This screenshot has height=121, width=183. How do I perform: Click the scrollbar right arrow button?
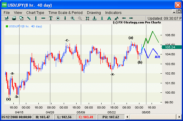point(179,117)
